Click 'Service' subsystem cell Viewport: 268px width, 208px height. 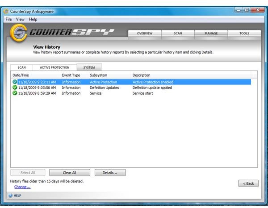96,93
